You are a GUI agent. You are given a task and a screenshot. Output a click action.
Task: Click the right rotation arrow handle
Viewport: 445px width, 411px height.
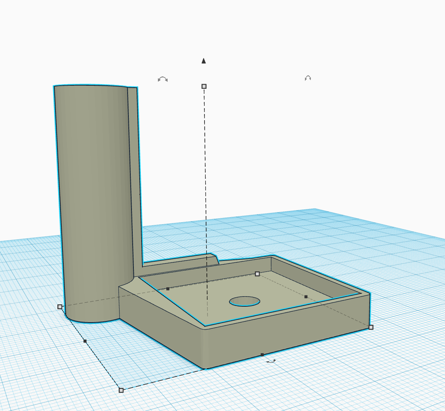[x=308, y=78]
